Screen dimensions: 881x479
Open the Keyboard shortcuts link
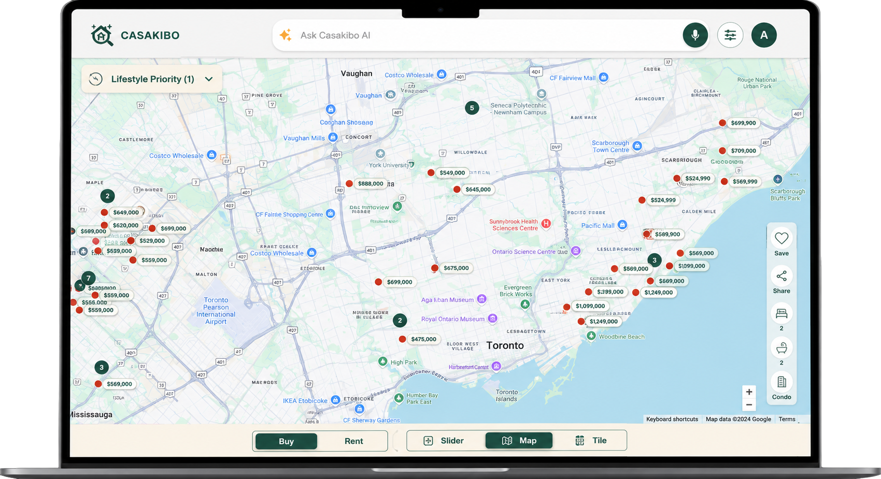672,419
